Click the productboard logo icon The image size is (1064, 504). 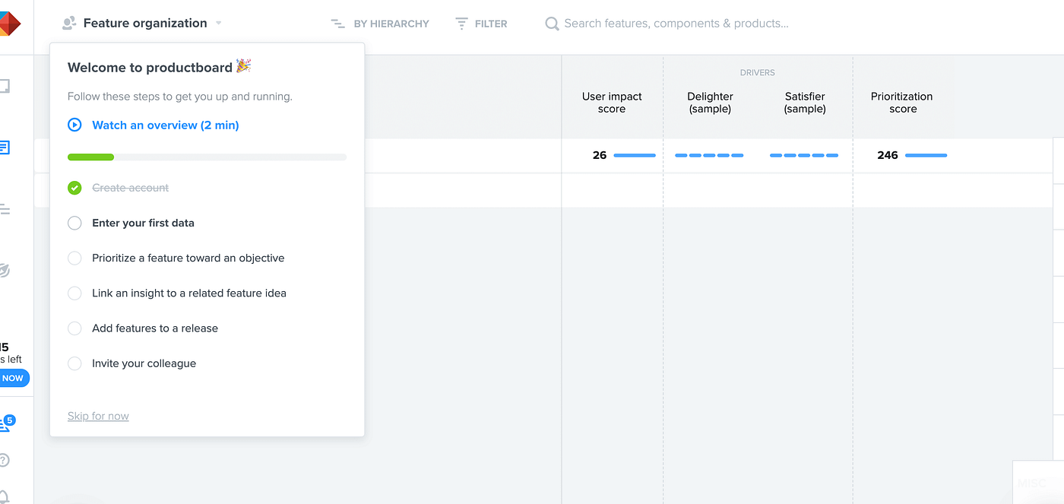point(9,23)
